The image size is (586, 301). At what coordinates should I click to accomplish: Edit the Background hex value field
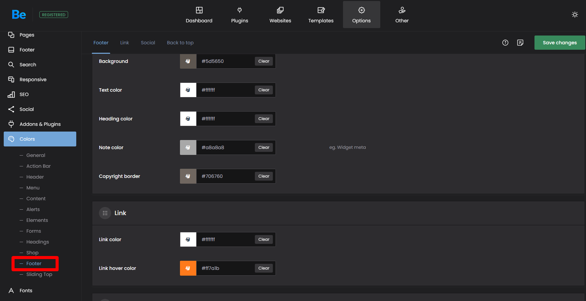coord(225,61)
